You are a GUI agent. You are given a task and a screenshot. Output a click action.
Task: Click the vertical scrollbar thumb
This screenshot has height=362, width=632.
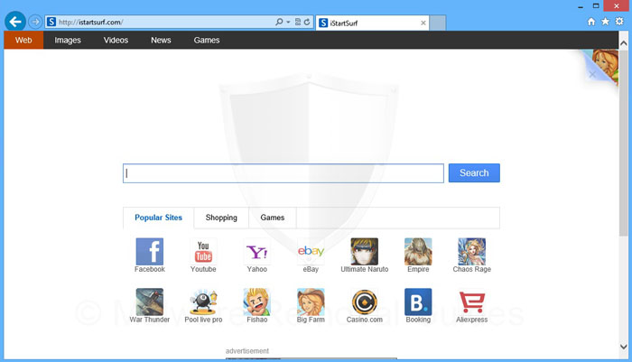[624, 143]
